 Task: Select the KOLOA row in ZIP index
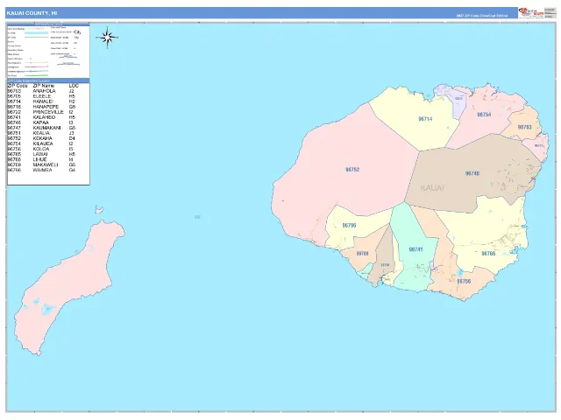[43, 149]
